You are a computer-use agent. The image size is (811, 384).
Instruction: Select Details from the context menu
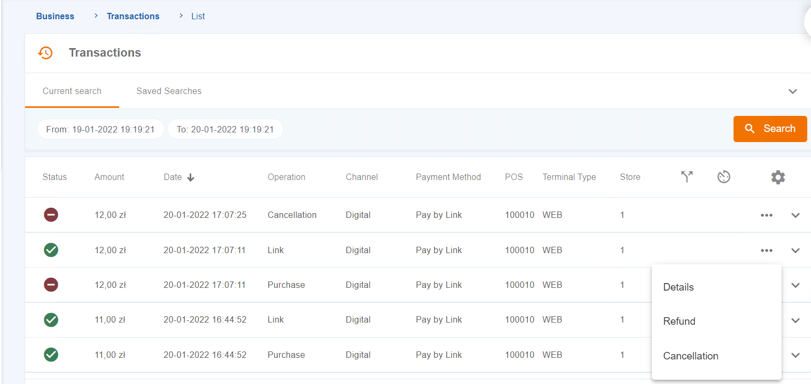pyautogui.click(x=678, y=287)
